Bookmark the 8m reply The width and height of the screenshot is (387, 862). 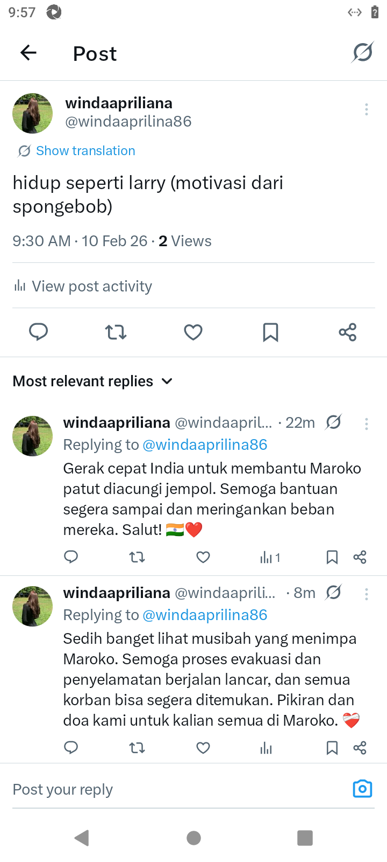pos(332,748)
